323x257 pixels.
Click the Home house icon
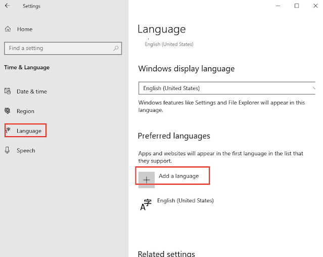pyautogui.click(x=8, y=29)
